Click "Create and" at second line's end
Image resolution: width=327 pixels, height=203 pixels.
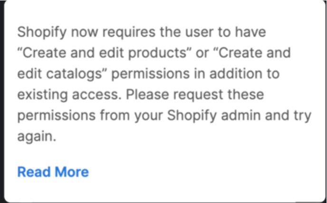252,53
